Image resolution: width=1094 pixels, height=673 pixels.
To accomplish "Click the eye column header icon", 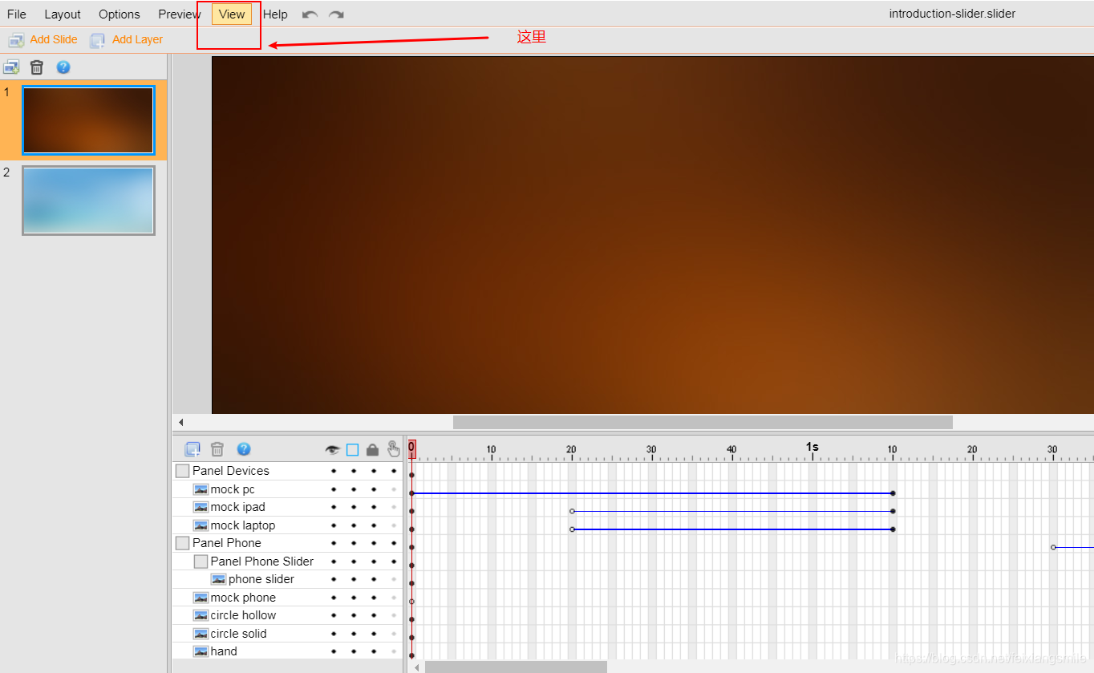I will (x=332, y=450).
